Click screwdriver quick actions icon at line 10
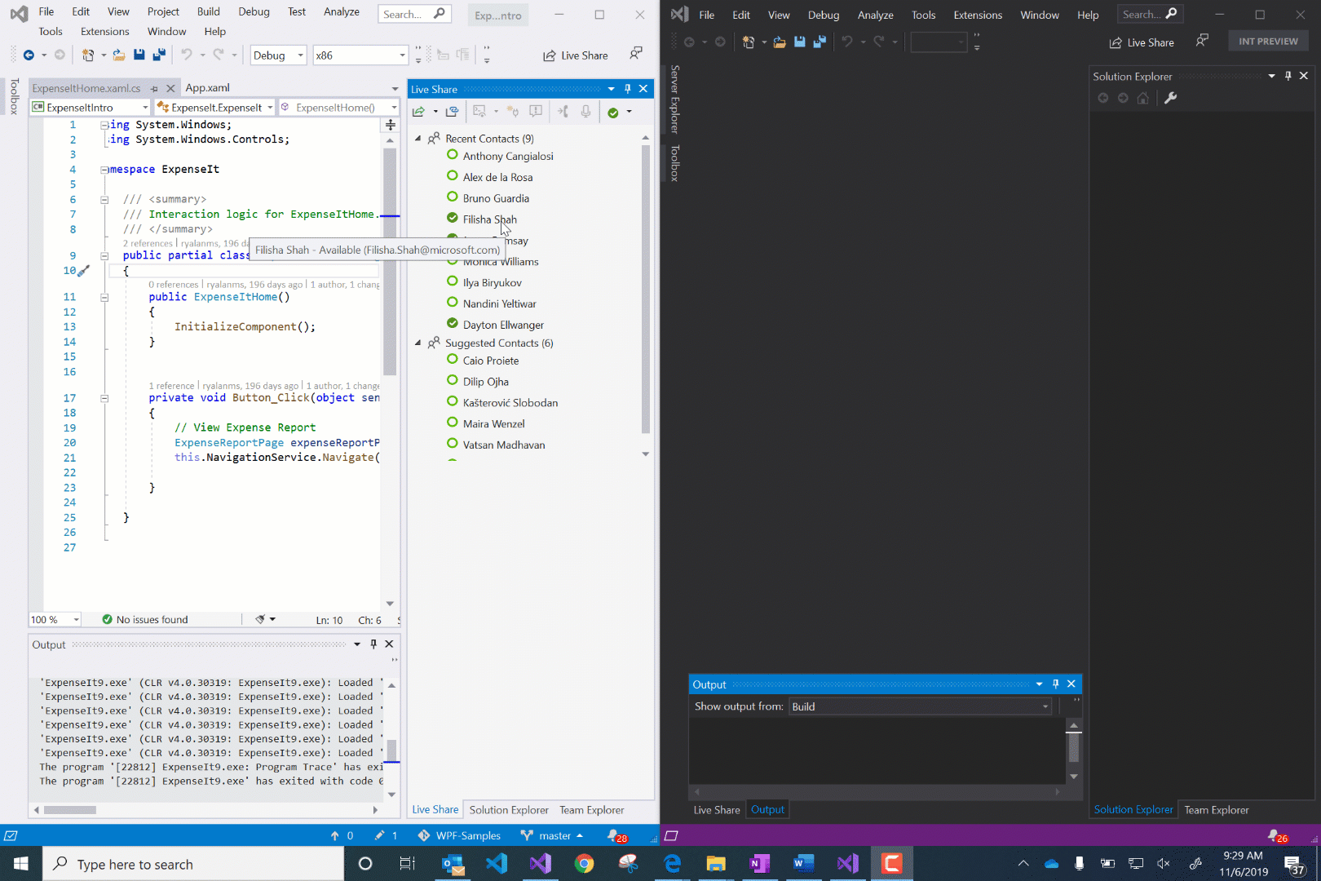Screen dimensions: 1321x881 [83, 270]
